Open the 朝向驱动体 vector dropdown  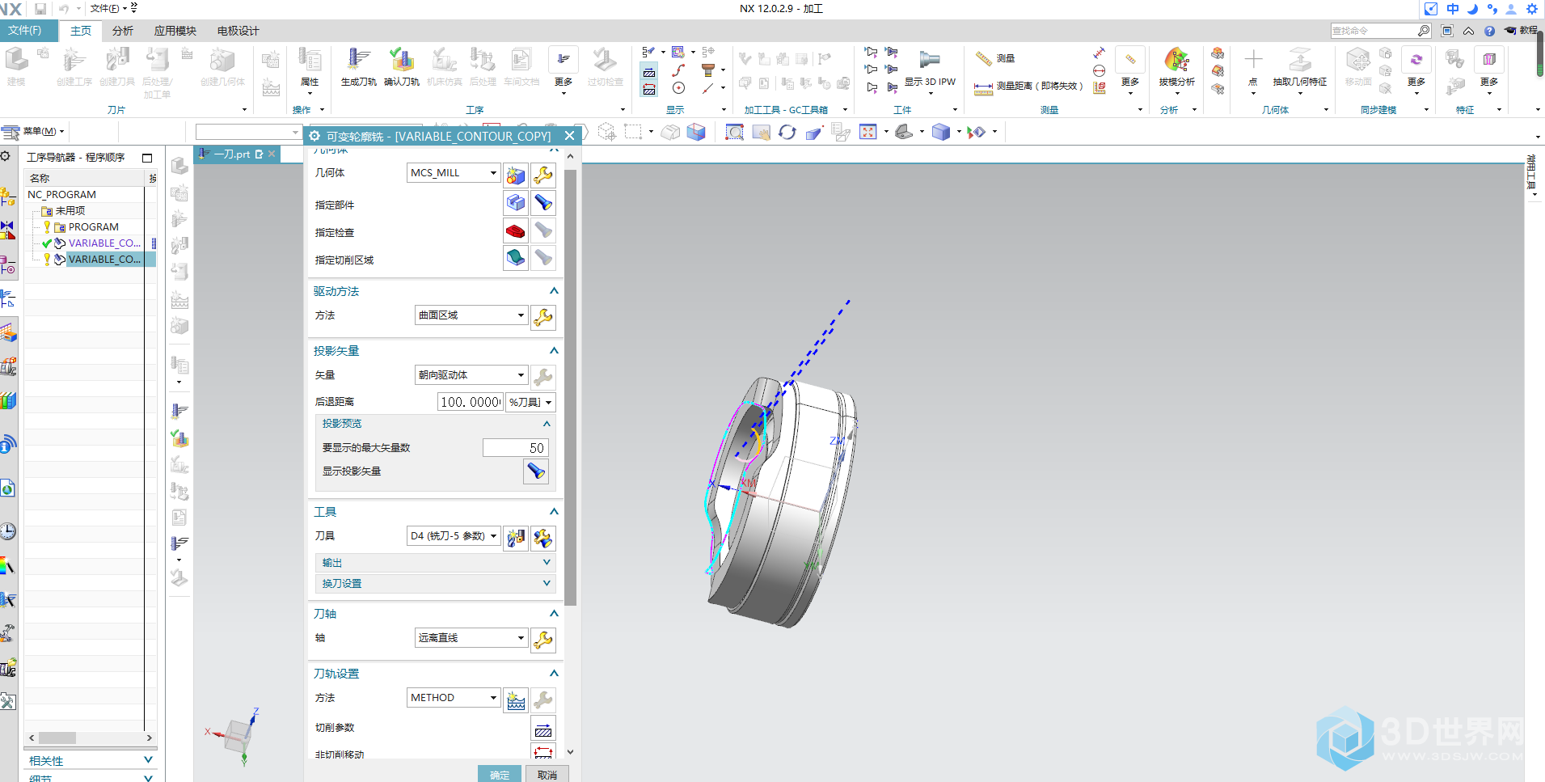pyautogui.click(x=521, y=375)
